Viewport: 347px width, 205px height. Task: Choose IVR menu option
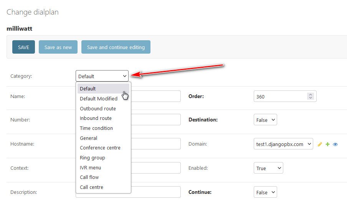click(91, 167)
